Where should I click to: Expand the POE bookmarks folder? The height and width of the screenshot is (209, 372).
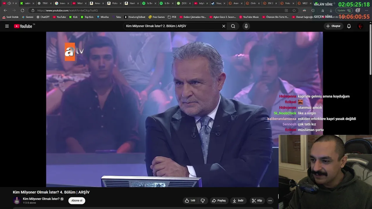172,17
